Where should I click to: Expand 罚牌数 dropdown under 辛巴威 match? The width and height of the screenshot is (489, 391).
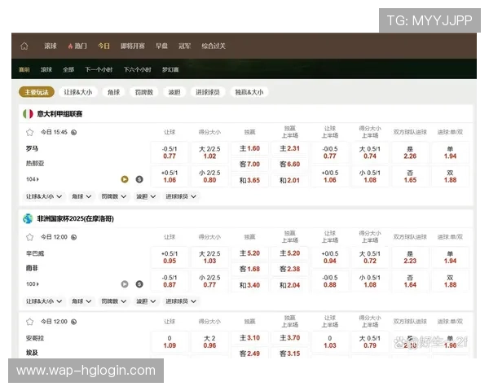coord(113,301)
